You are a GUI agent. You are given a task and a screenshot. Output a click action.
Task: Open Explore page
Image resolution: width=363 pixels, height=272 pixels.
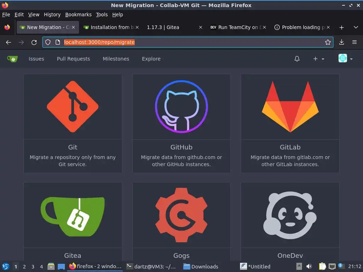(151, 59)
